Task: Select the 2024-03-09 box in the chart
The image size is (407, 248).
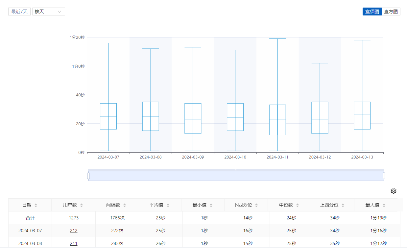Action: click(x=193, y=118)
